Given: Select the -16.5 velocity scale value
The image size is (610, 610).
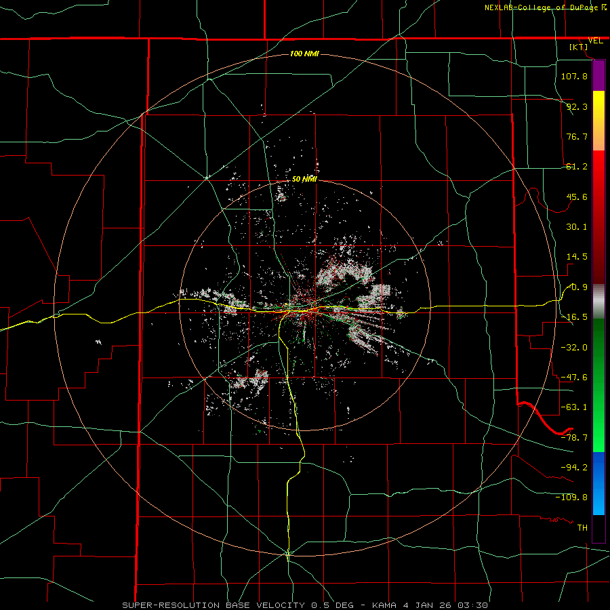Looking at the screenshot, I should coord(574,317).
